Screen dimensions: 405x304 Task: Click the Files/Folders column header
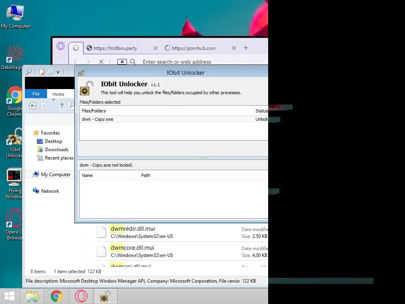point(167,111)
